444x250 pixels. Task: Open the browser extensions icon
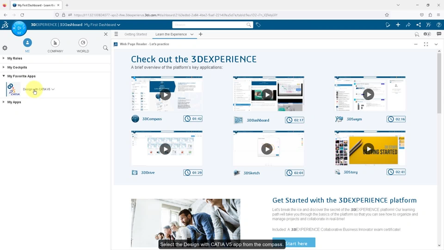click(x=430, y=15)
